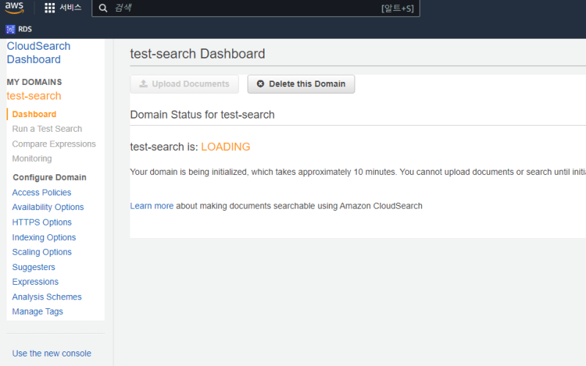Click inside the AWS search field
Viewport: 586px width, 366px height.
tap(242, 8)
